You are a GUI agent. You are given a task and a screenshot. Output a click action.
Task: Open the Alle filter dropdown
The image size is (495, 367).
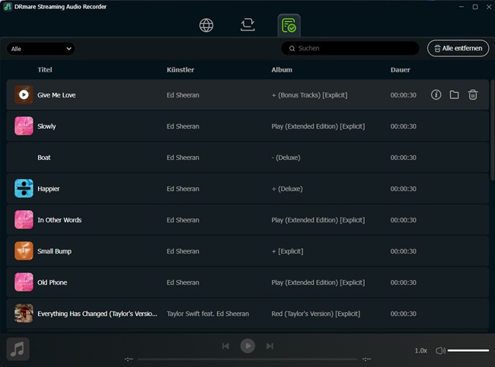[40, 49]
